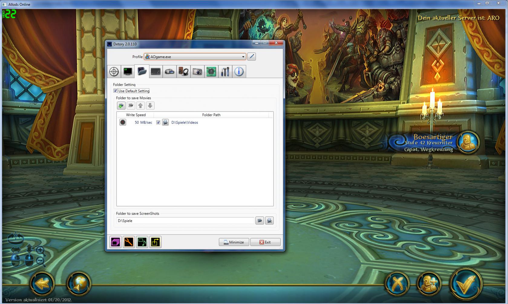Open the Target tab with crosshair icon
508x304 pixels.
[114, 72]
